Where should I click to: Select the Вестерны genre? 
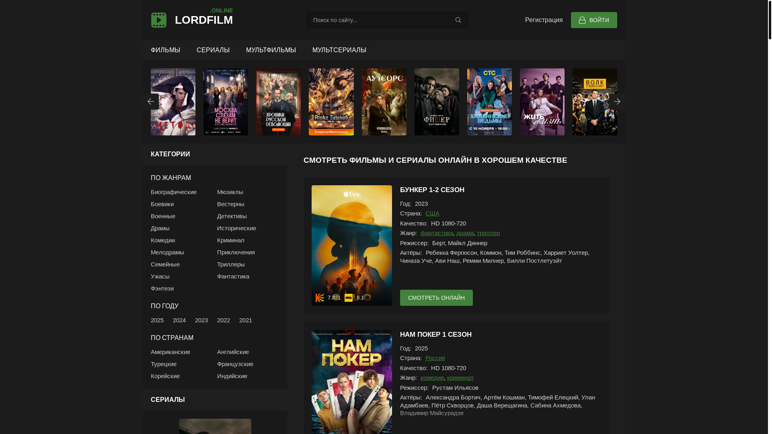pyautogui.click(x=231, y=204)
